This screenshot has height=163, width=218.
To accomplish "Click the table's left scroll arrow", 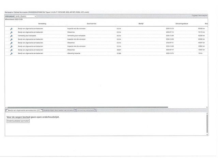I will pos(6,107).
